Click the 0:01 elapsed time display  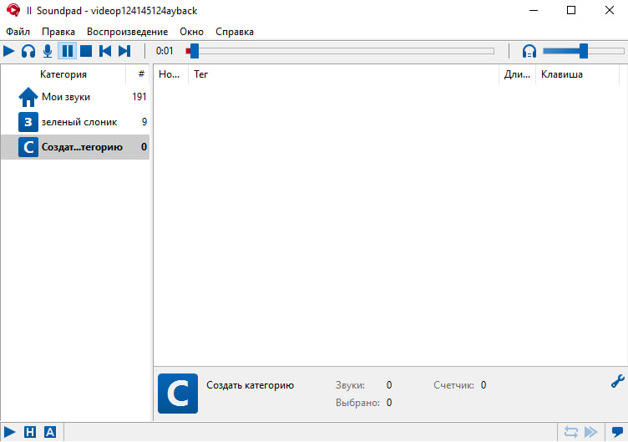pyautogui.click(x=165, y=51)
